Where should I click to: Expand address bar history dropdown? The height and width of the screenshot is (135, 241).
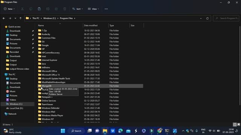201,18
